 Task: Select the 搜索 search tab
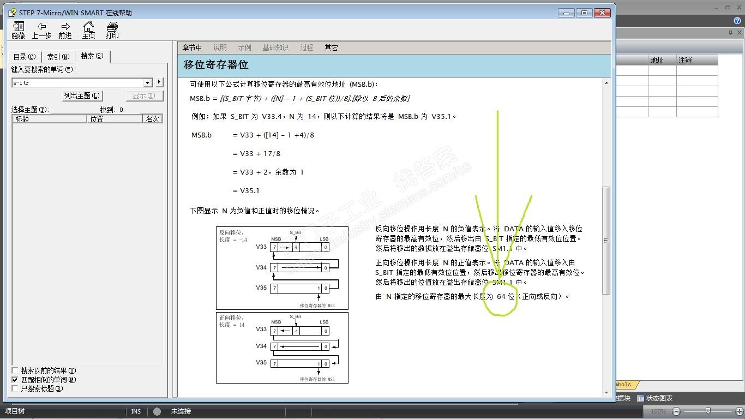coord(92,56)
